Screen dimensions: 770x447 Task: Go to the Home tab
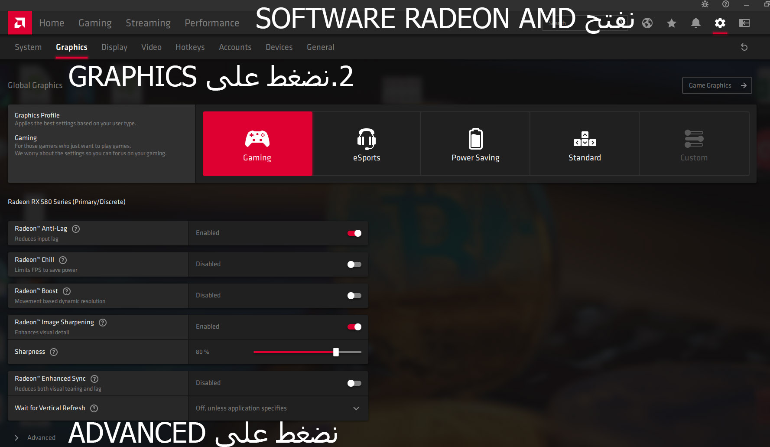click(52, 23)
